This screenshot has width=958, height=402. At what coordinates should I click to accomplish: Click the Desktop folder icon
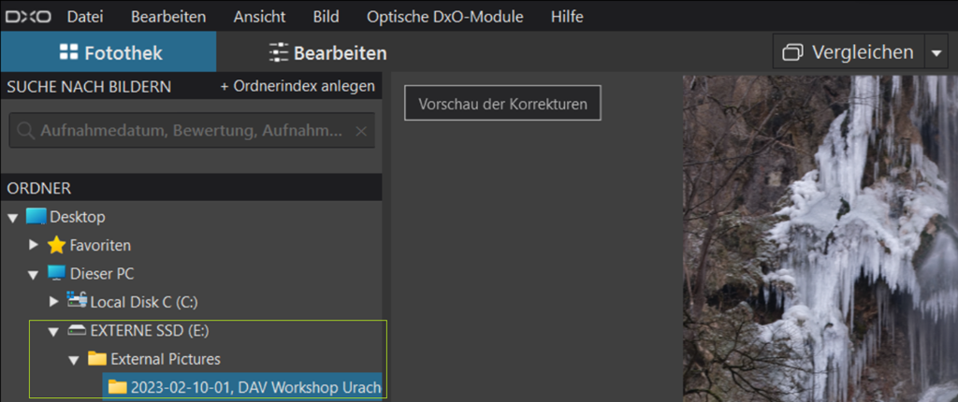(36, 217)
